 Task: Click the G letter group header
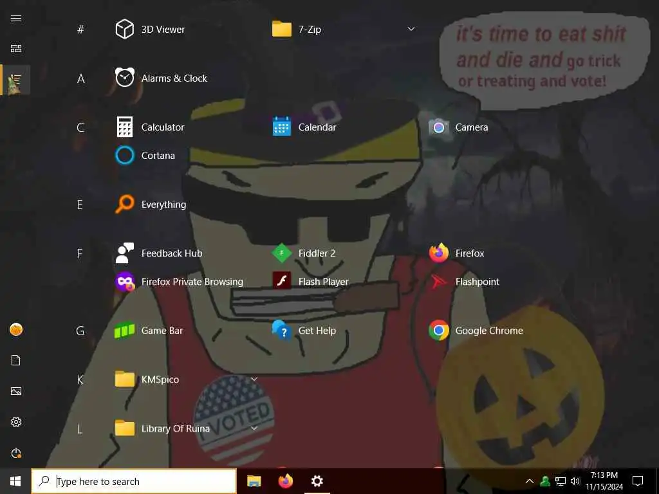tap(80, 331)
